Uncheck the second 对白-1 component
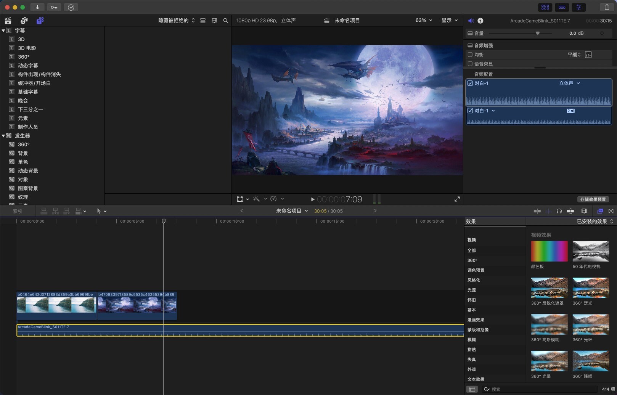 tap(470, 111)
